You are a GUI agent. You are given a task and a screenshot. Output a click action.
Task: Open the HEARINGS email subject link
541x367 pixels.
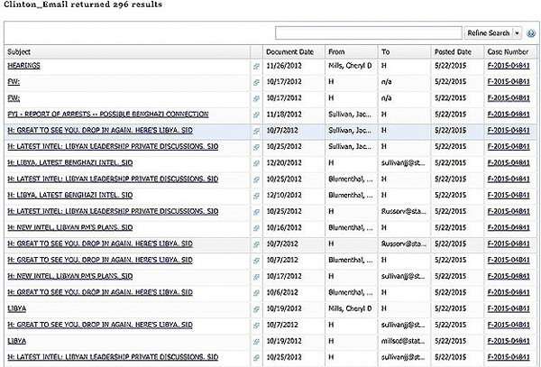(23, 67)
